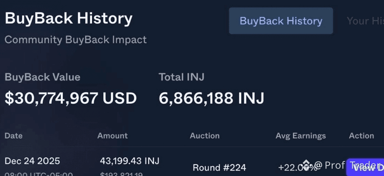Click the Amount column header

113,136
